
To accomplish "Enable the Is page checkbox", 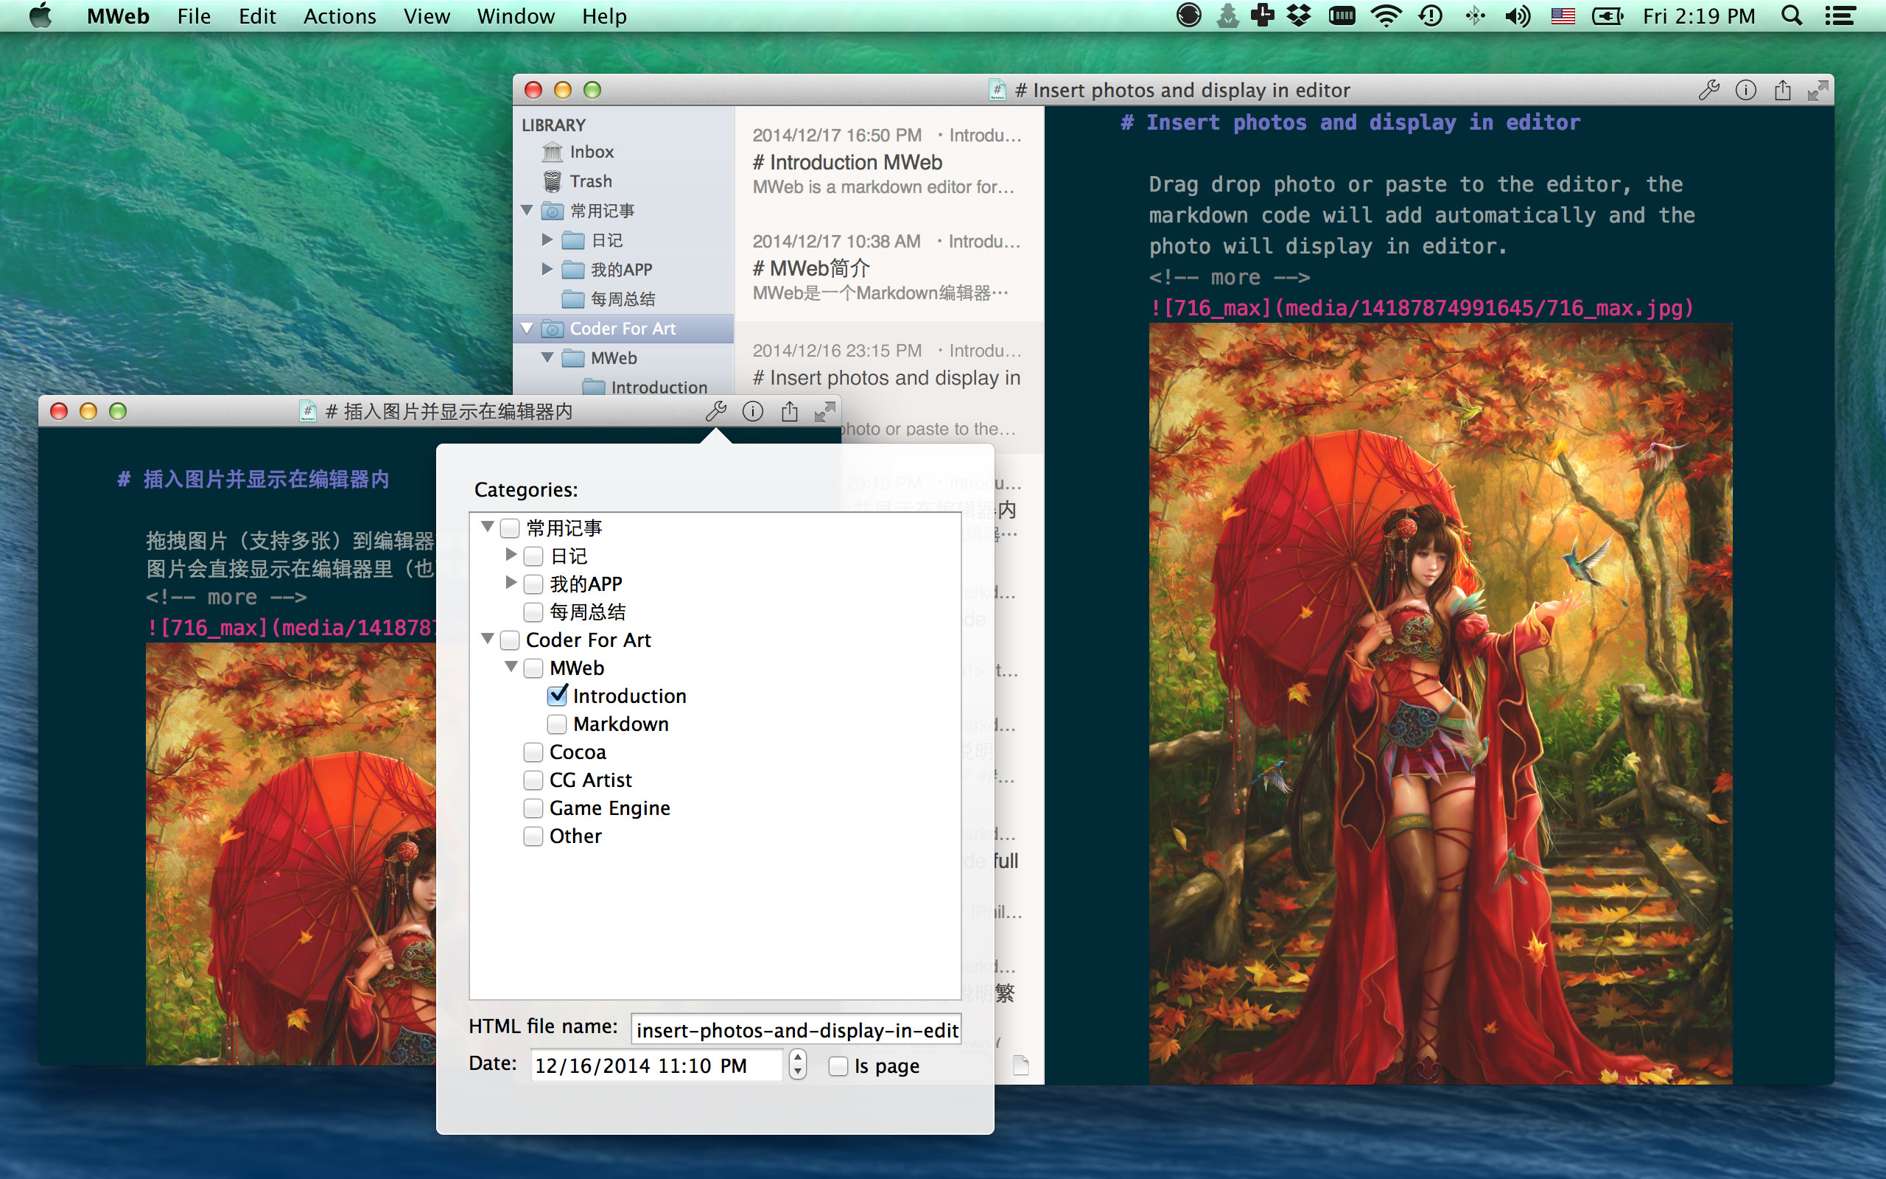I will [x=838, y=1066].
